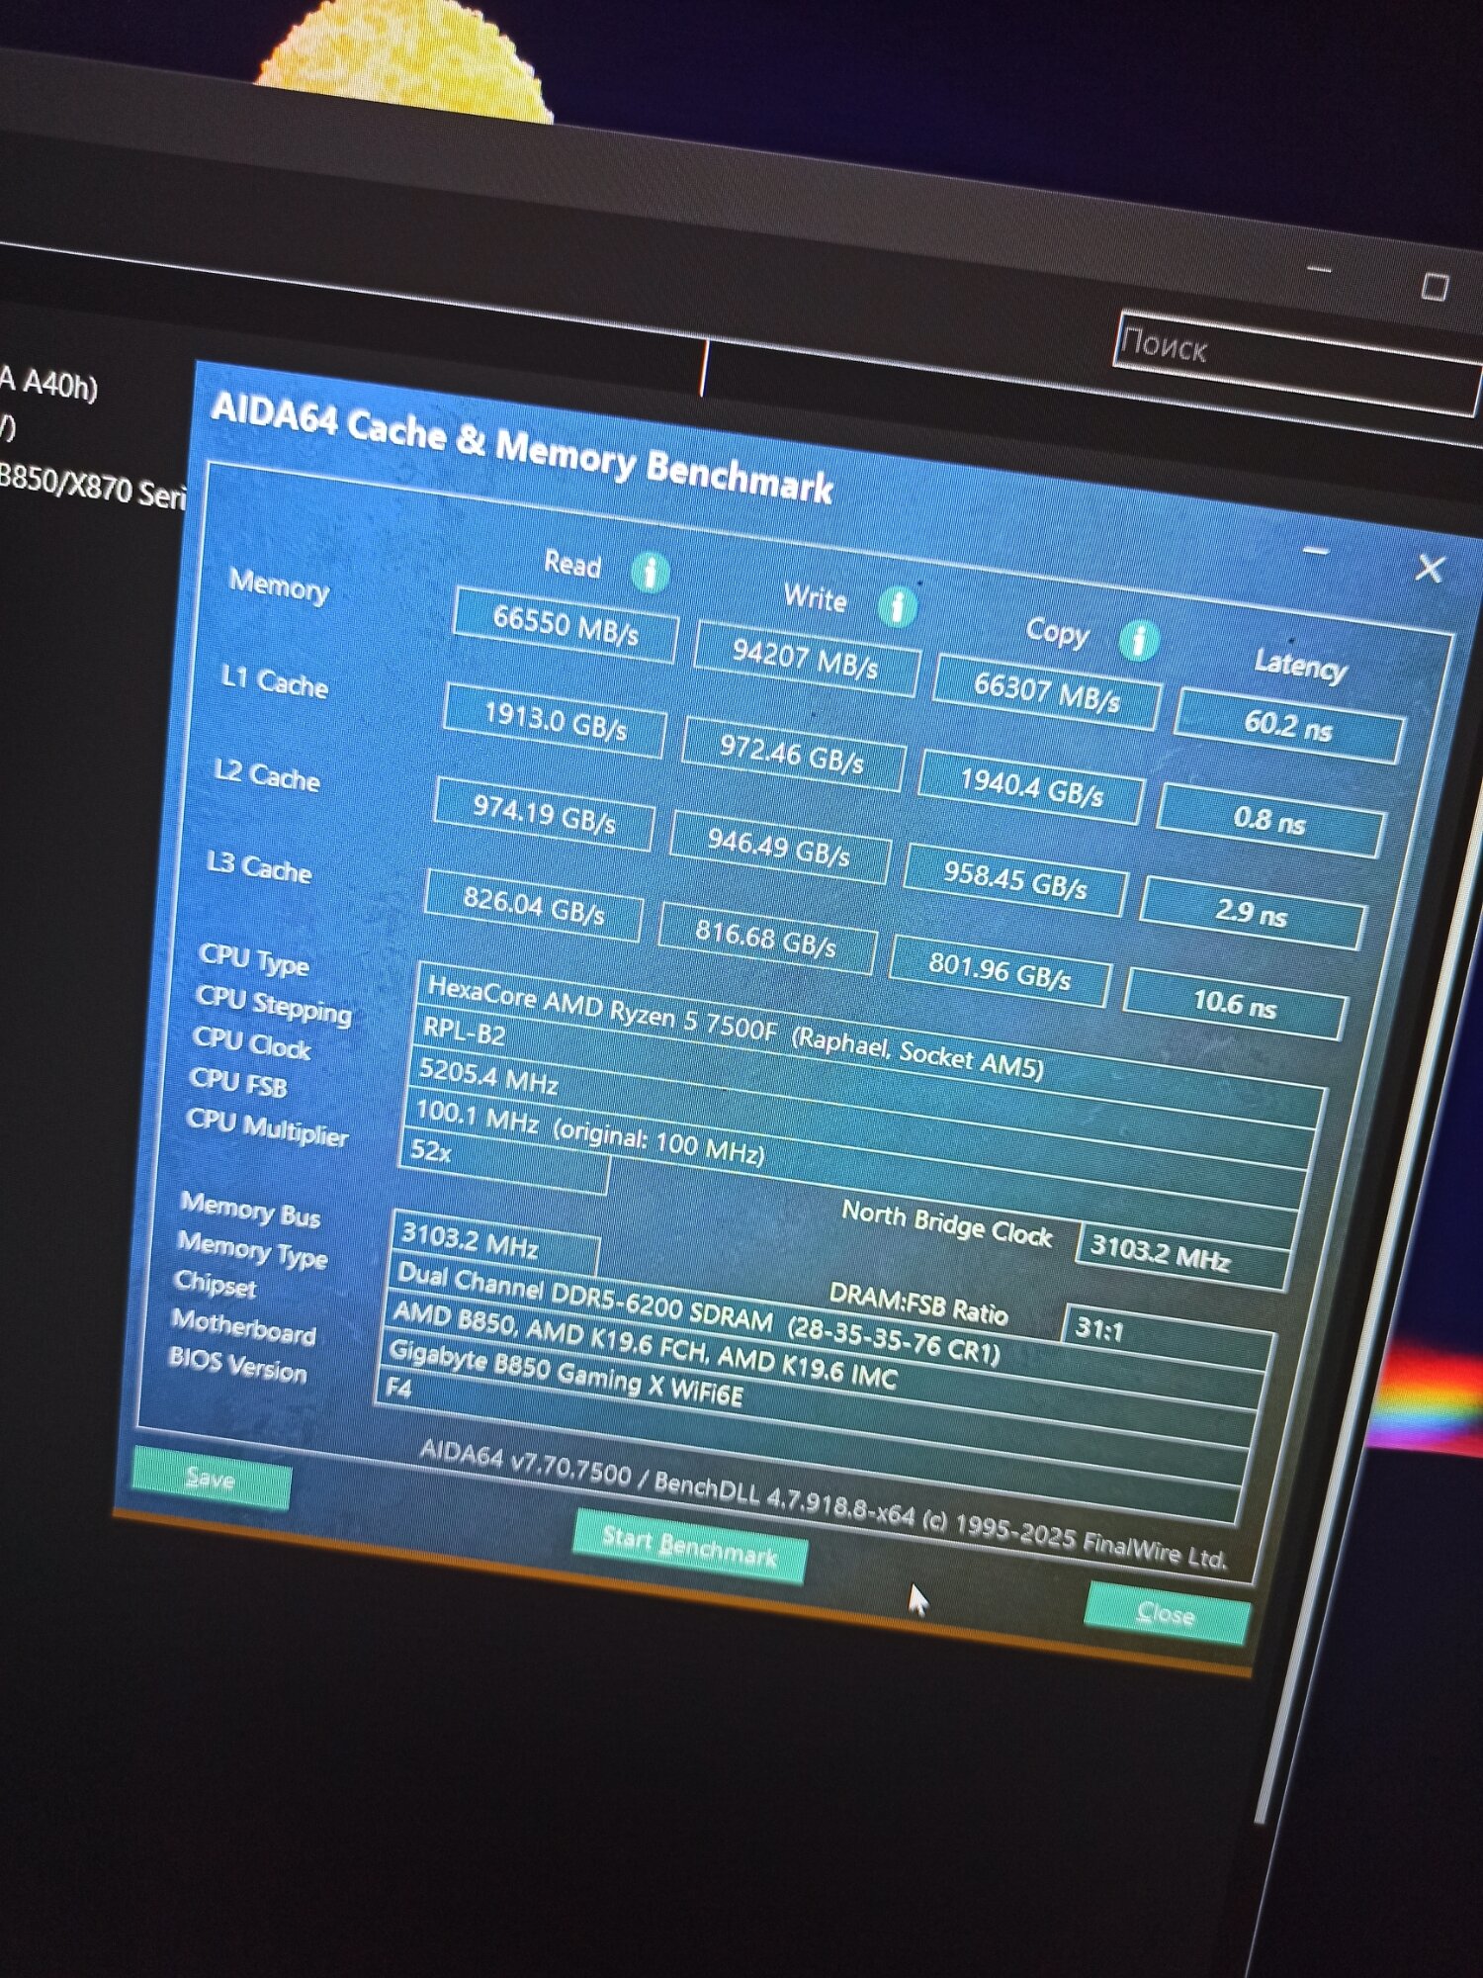The image size is (1483, 1978).
Task: Select L2 Cache Copy 958.45 GB/s
Action: pyautogui.click(x=1016, y=879)
